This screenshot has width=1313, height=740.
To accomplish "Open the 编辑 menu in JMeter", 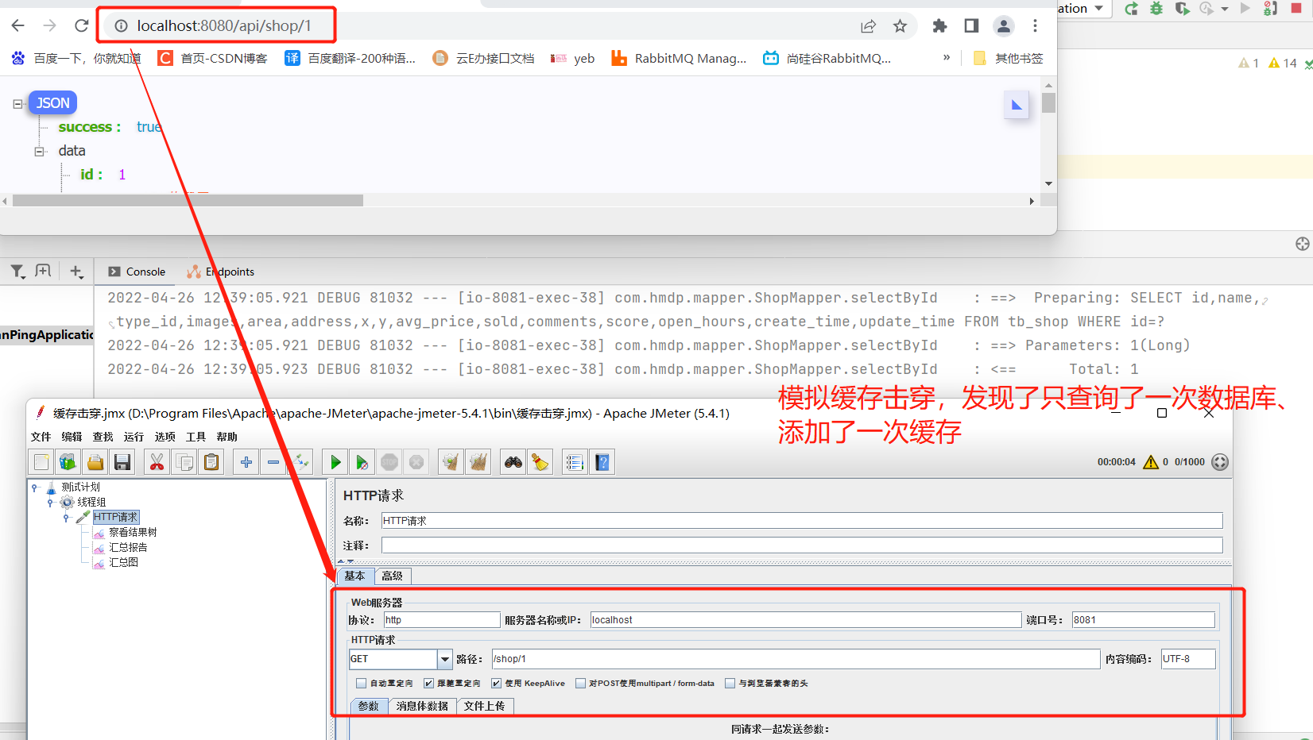I will click(x=72, y=437).
